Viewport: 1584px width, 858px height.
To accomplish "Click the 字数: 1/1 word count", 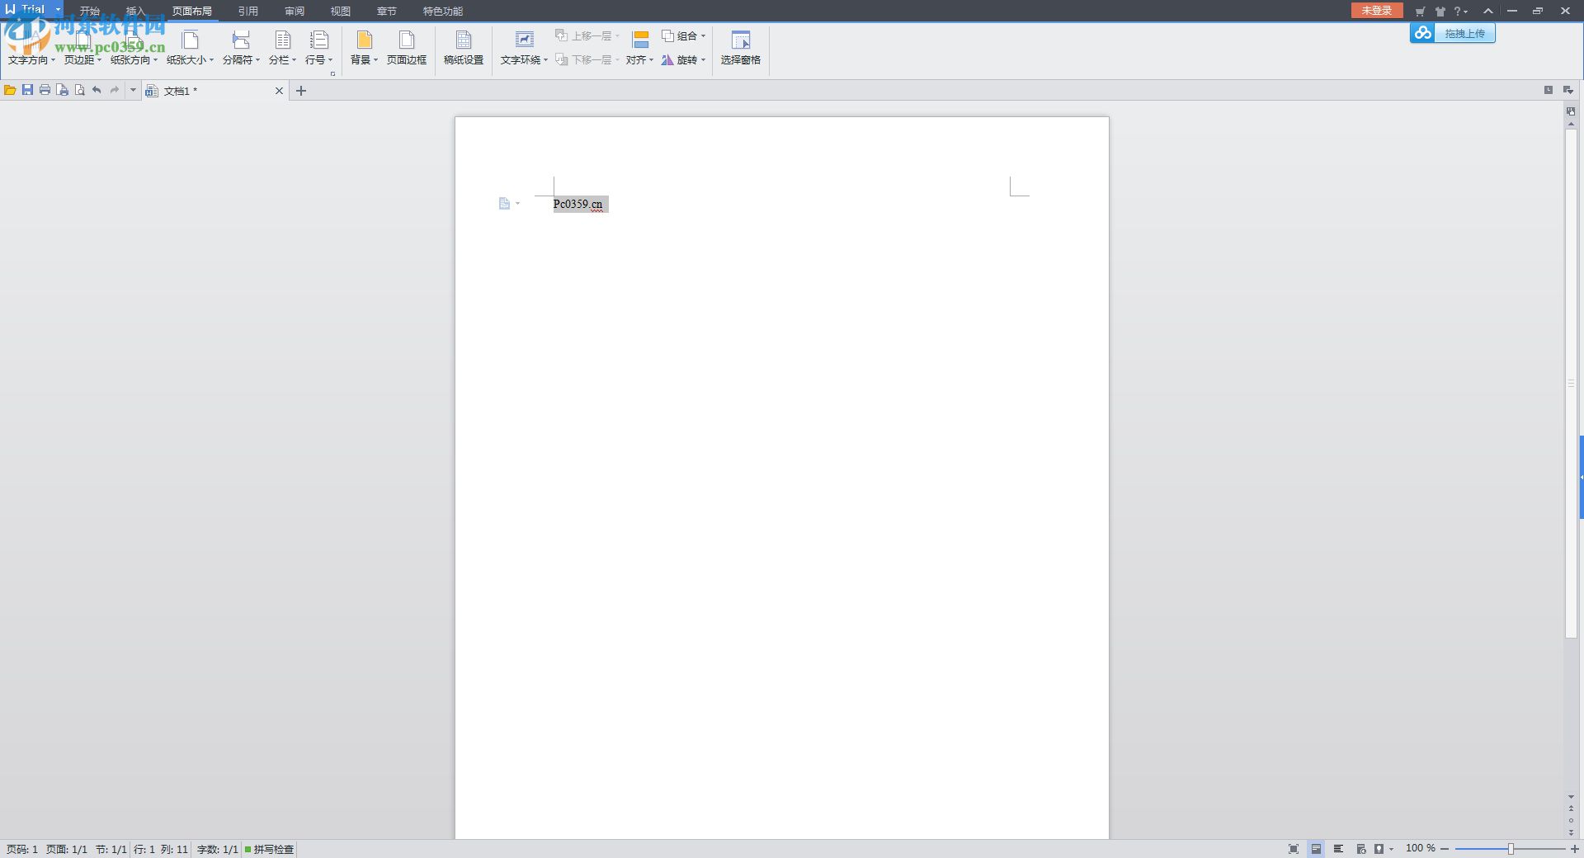I will coord(218,849).
